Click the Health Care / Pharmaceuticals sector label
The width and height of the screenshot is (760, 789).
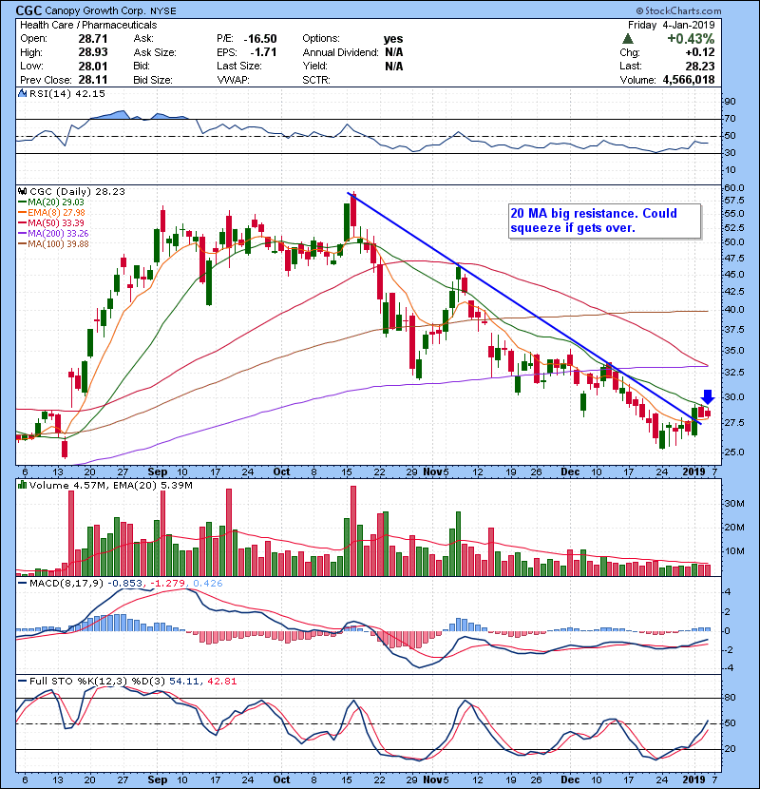click(88, 25)
